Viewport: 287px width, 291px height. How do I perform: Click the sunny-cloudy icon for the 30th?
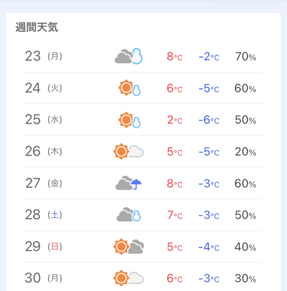point(129,278)
